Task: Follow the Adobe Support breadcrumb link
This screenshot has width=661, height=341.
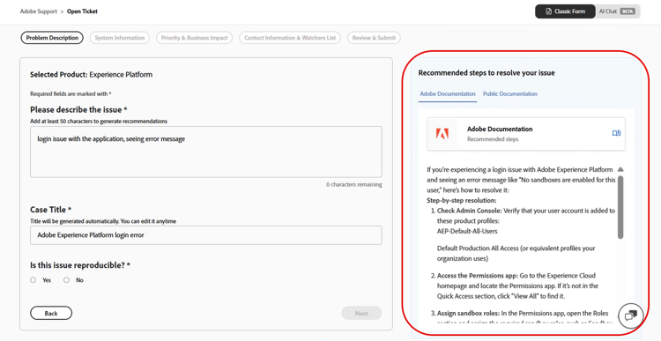Action: pos(39,11)
